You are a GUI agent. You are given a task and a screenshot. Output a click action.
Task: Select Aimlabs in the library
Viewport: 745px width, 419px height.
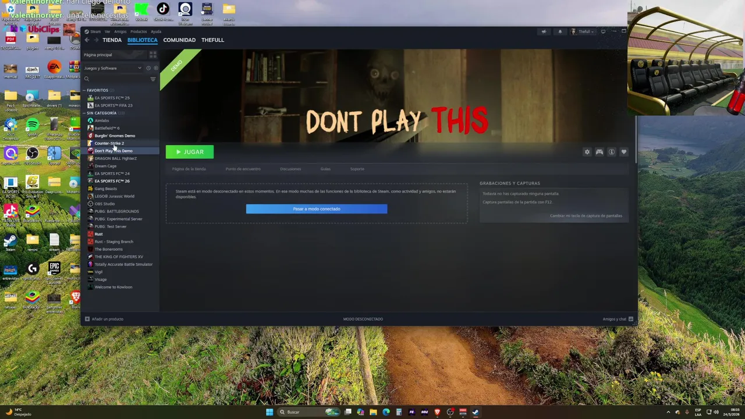102,120
